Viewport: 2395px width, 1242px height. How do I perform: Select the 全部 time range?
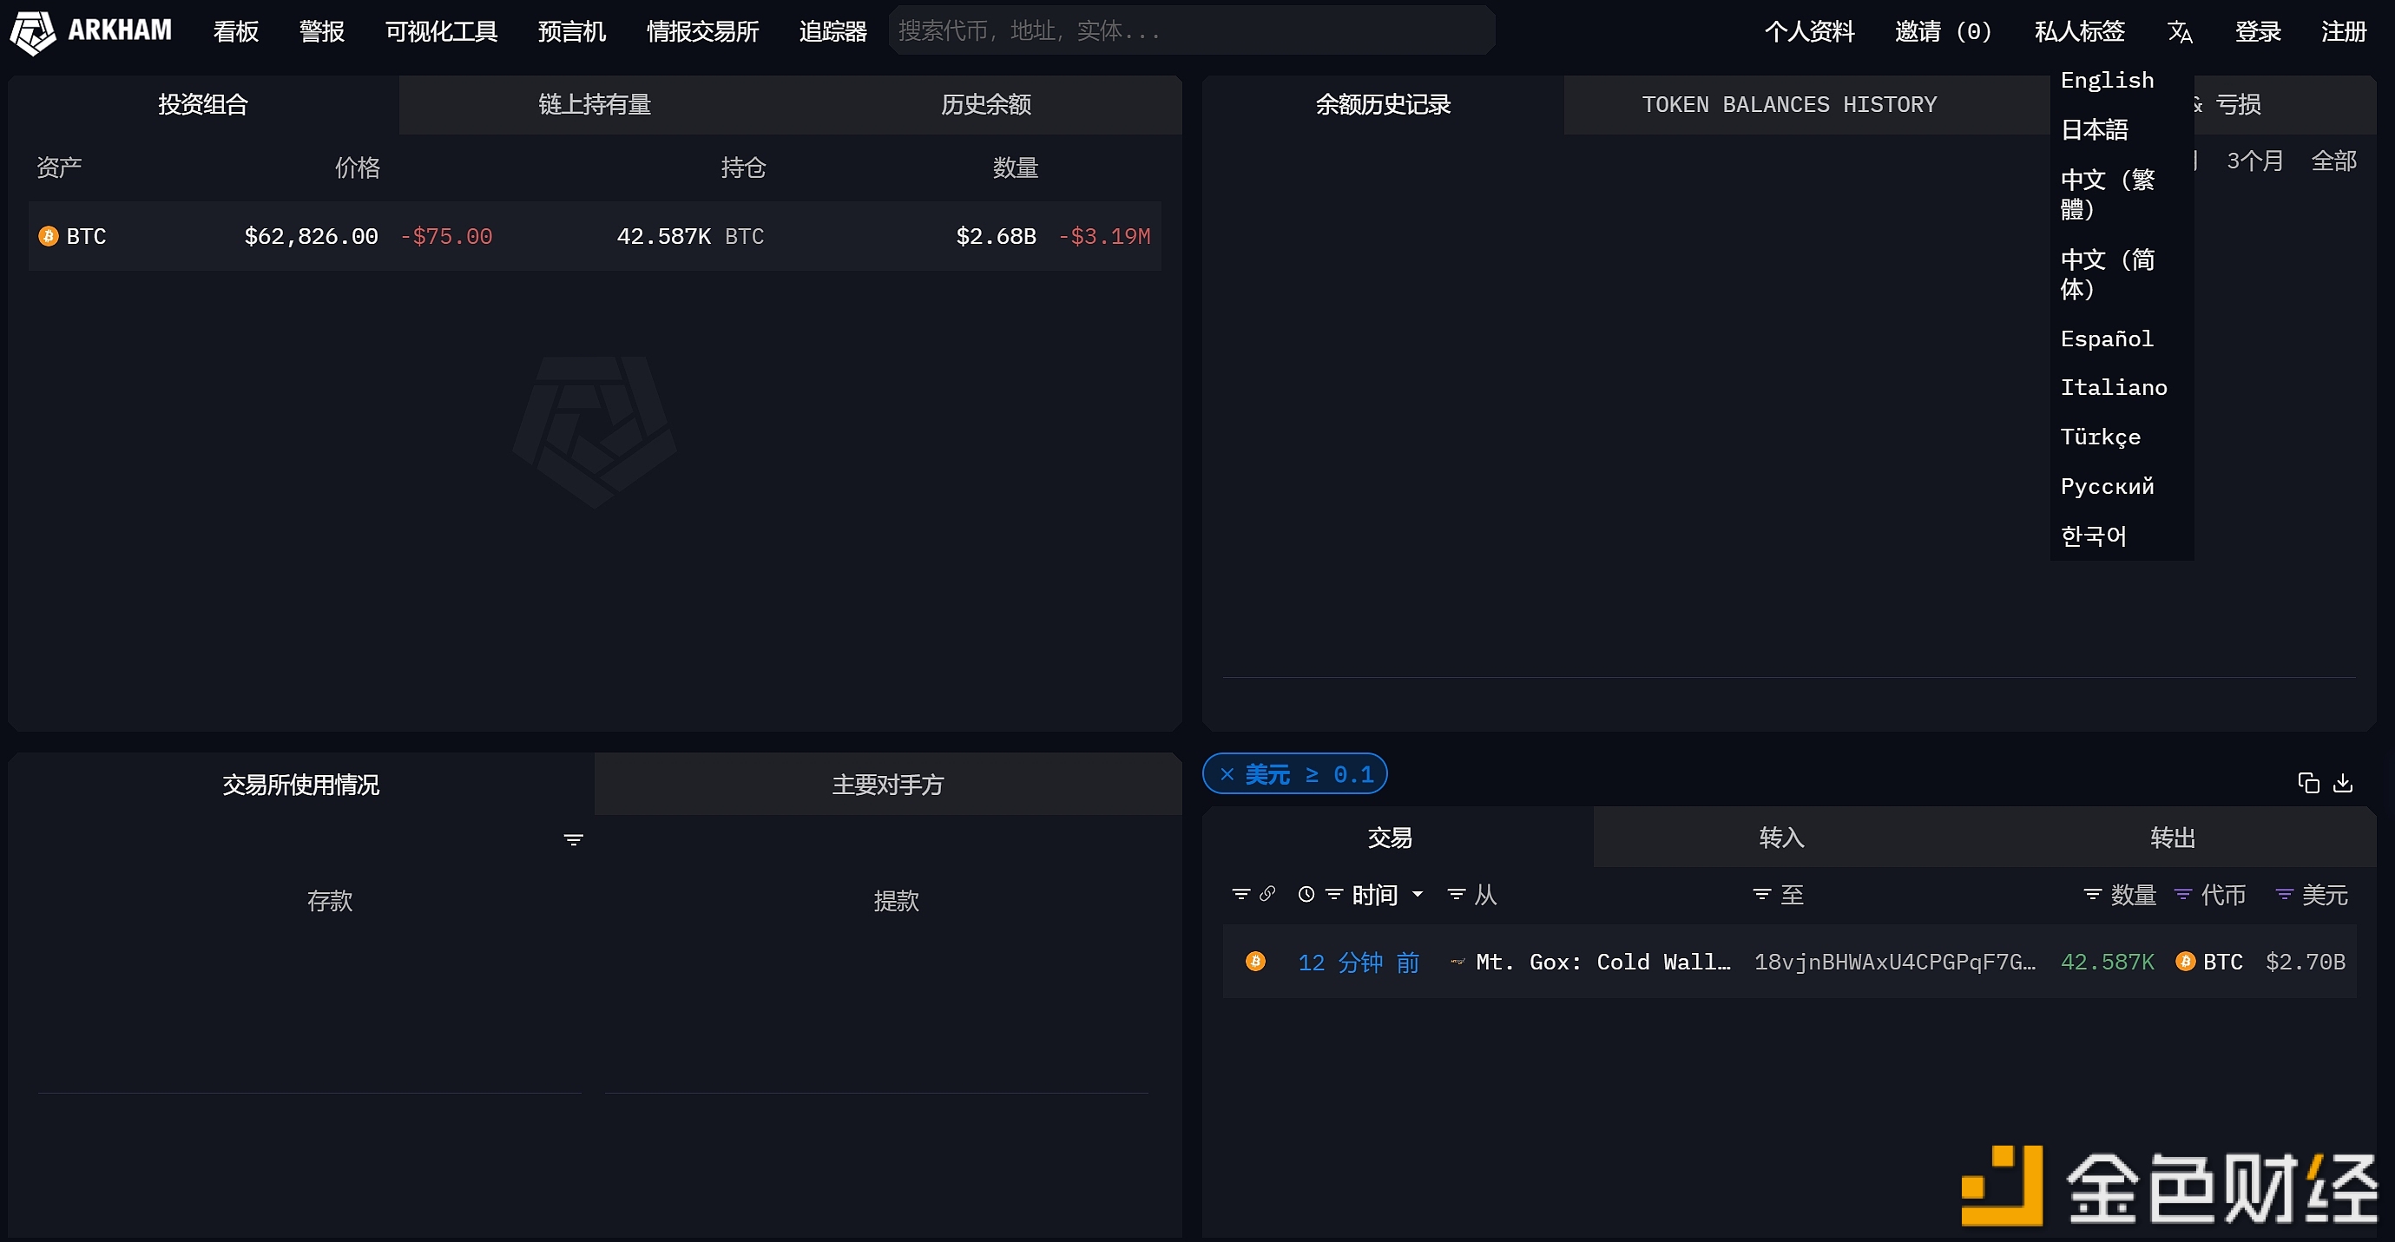[2333, 161]
